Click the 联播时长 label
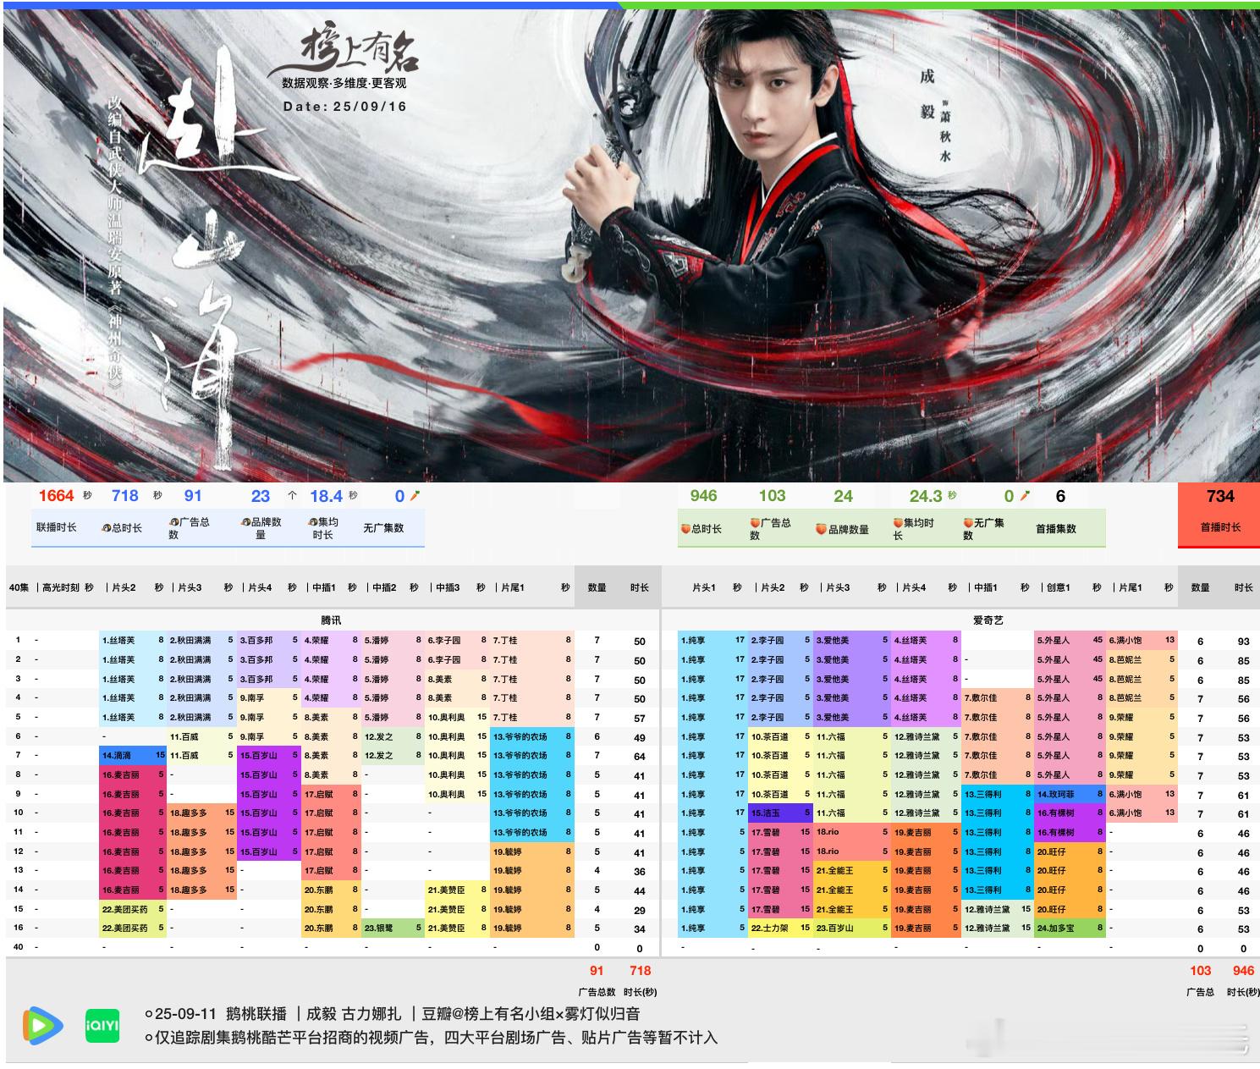This screenshot has width=1260, height=1069. [56, 527]
